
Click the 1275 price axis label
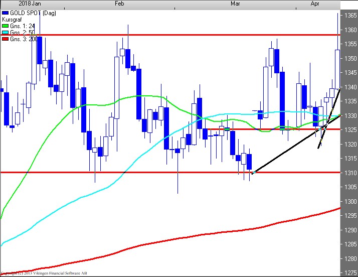350,273
